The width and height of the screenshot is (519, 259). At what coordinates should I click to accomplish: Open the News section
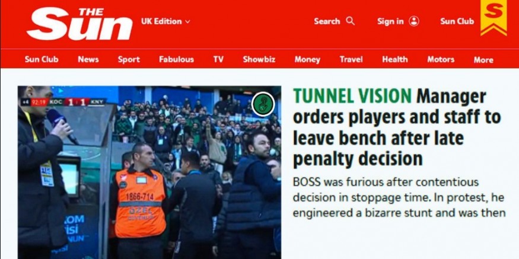(x=88, y=59)
